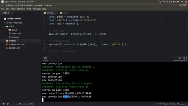This screenshot has width=188, height=106.
Task: Open package-lock.json in the tree
Action: [x=17, y=44]
